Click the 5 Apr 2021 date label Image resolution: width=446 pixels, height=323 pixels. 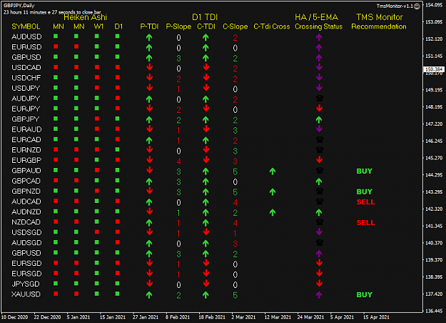pyautogui.click(x=342, y=317)
